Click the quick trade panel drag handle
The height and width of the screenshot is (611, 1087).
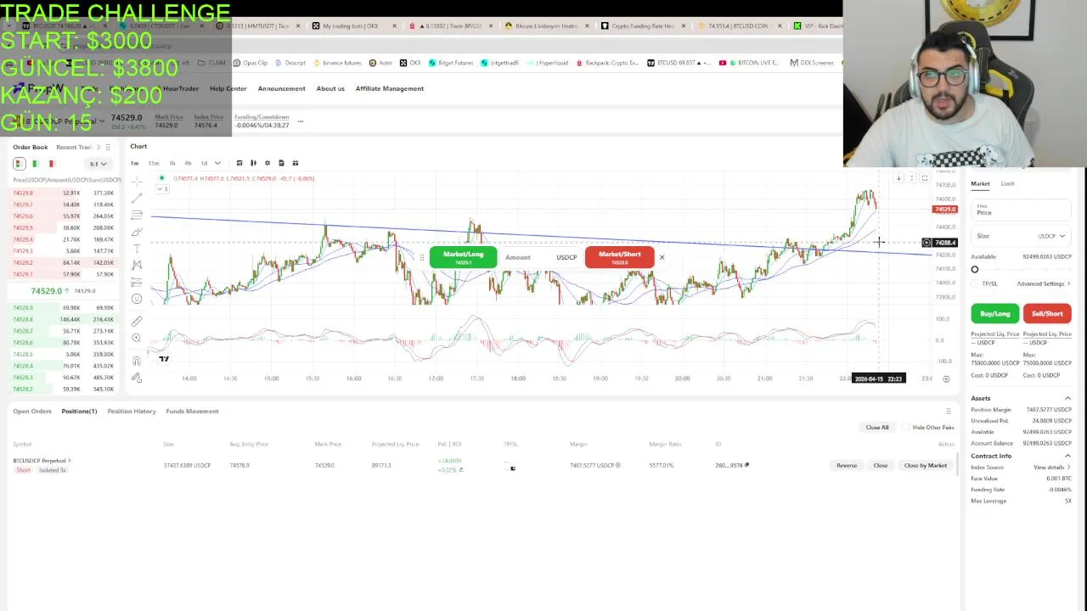click(421, 257)
